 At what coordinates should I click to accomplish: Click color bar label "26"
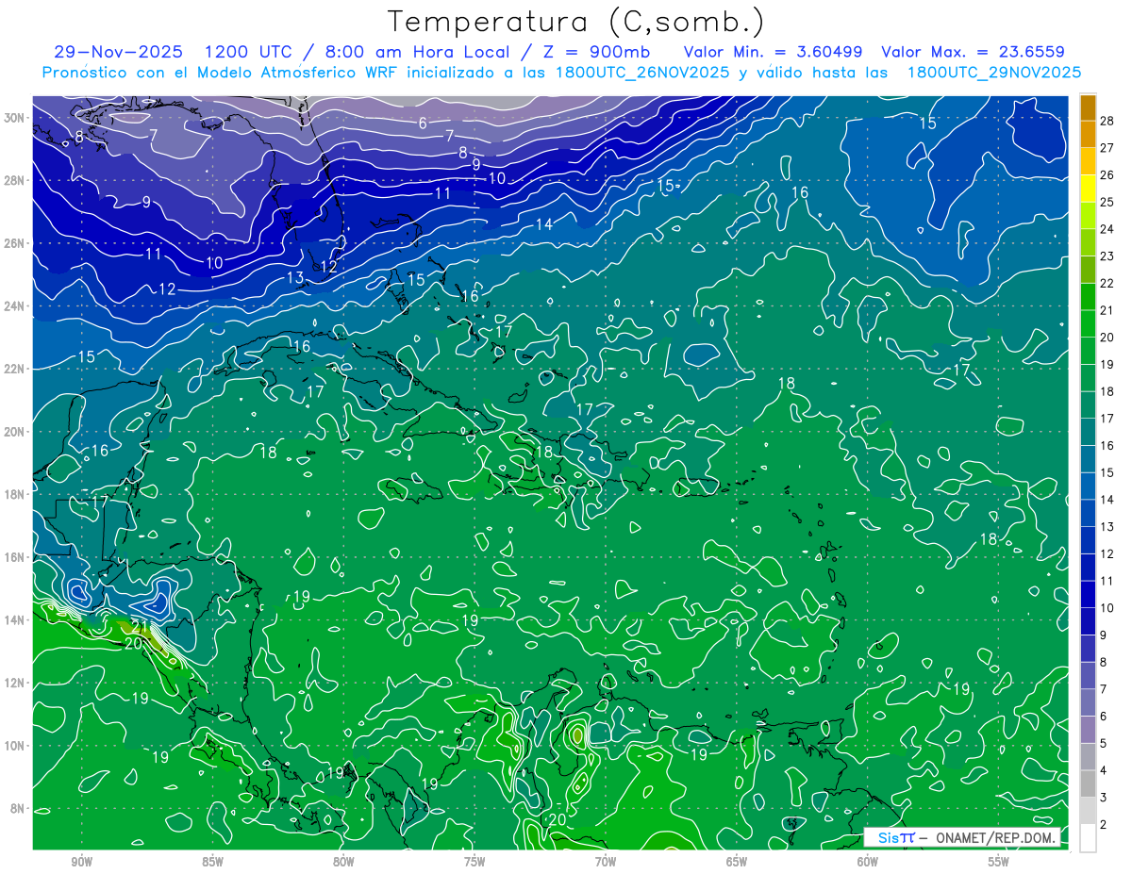click(x=1107, y=175)
